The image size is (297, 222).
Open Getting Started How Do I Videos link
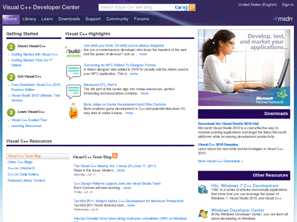32,63
